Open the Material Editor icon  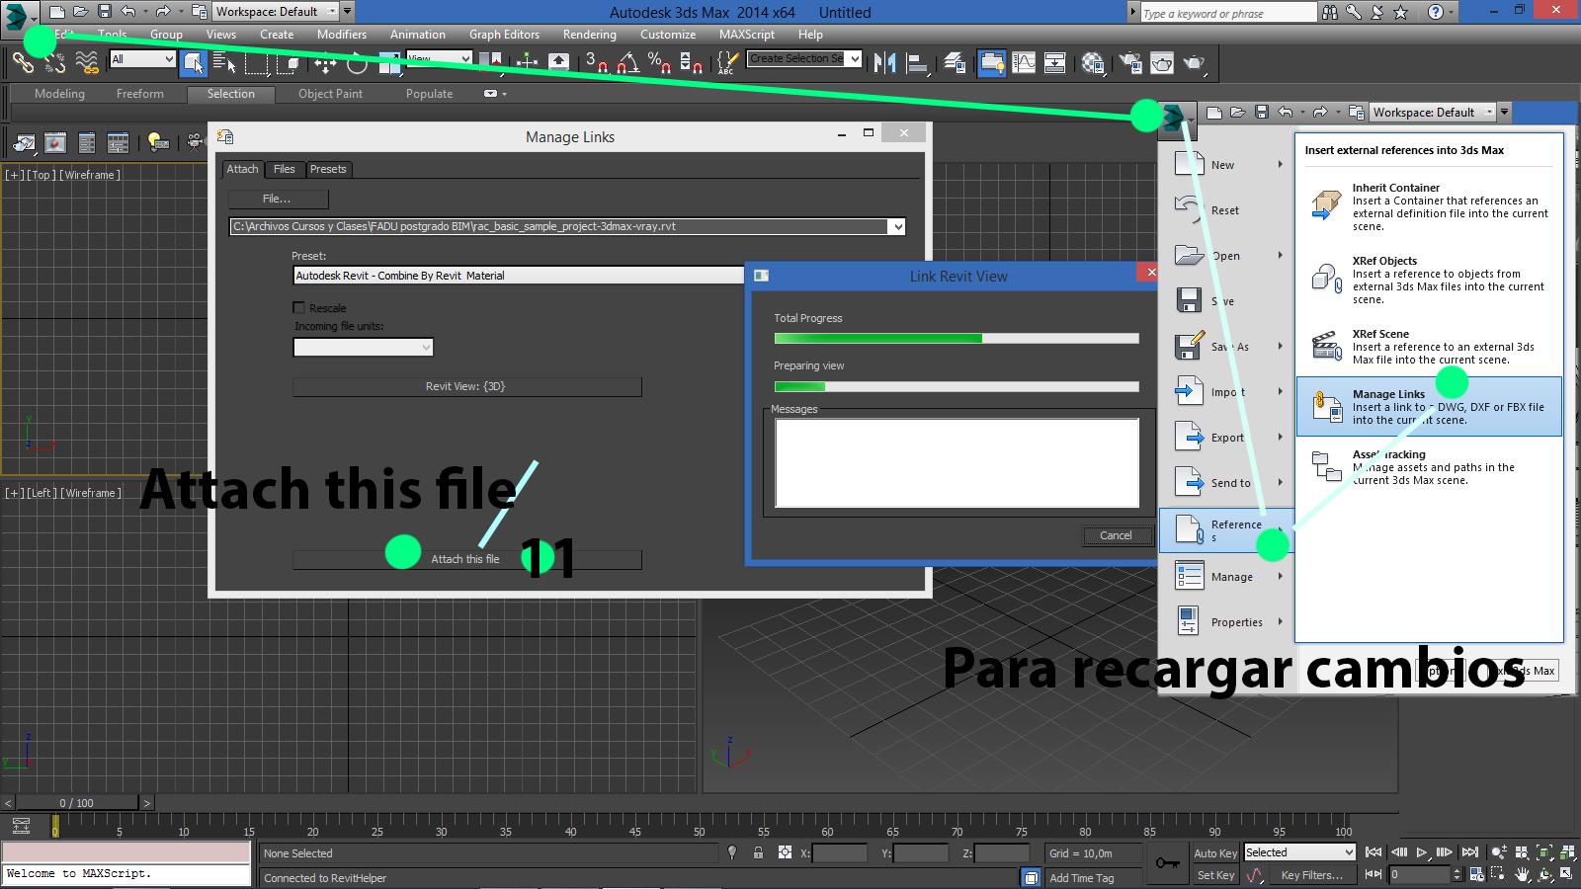(x=1092, y=63)
